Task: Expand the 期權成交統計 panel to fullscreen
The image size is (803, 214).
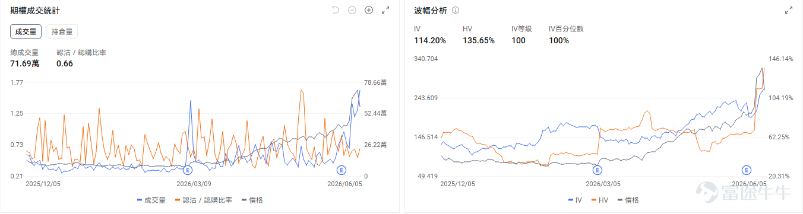Action: point(385,10)
